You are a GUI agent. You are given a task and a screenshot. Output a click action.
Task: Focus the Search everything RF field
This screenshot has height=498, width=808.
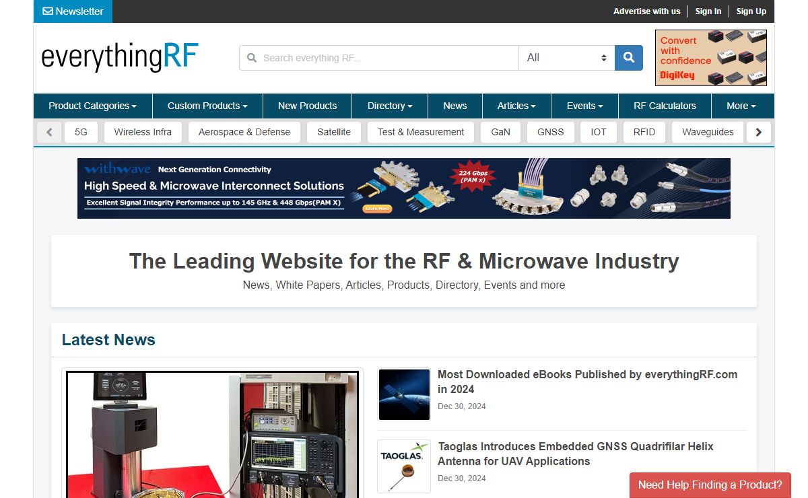coord(379,58)
